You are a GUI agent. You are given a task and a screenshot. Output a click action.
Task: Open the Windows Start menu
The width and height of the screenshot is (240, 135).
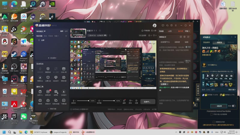pos(4,132)
